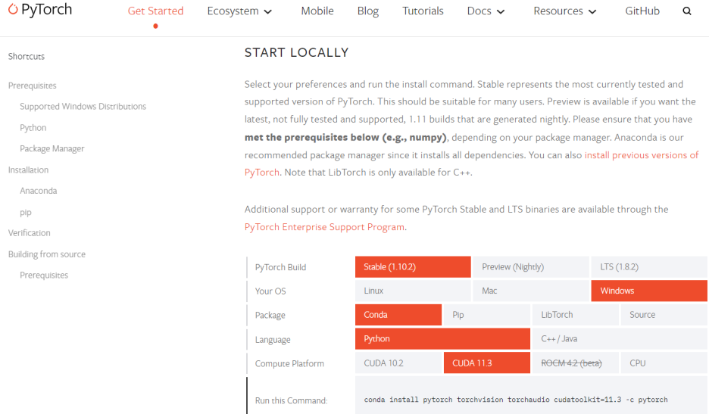Select CUDA 10.2 compute platform
Image resolution: width=709 pixels, height=414 pixels.
[398, 363]
